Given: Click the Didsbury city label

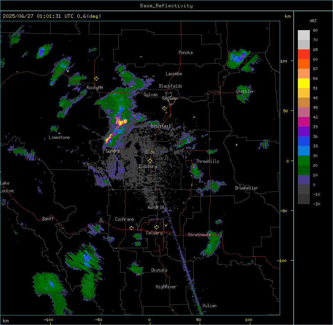Looking at the screenshot, I should coord(148,166).
